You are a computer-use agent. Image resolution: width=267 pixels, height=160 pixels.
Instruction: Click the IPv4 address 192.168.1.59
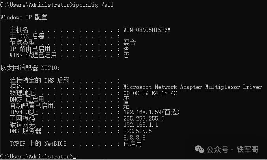click(x=142, y=112)
